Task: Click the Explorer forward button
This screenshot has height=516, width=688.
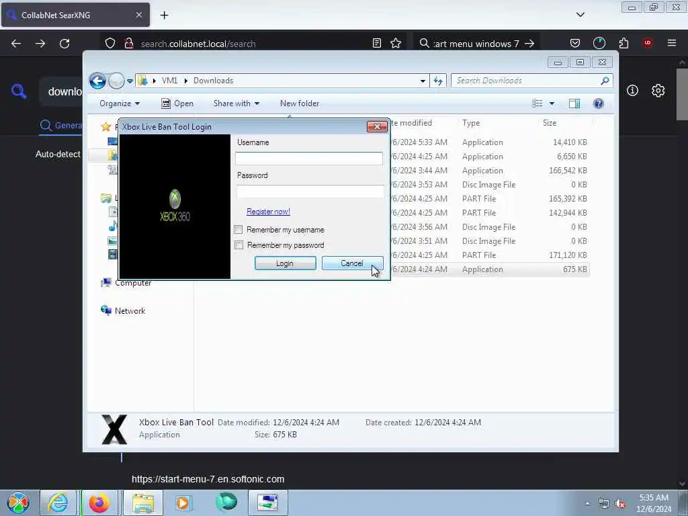Action: 116,81
